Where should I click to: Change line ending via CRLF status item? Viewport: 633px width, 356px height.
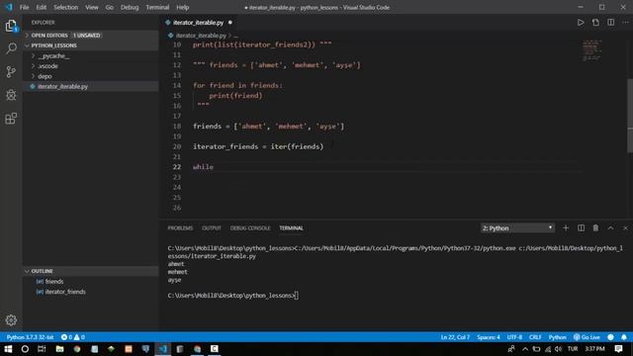click(535, 337)
